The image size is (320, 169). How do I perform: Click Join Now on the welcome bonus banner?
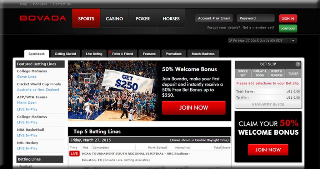194,108
